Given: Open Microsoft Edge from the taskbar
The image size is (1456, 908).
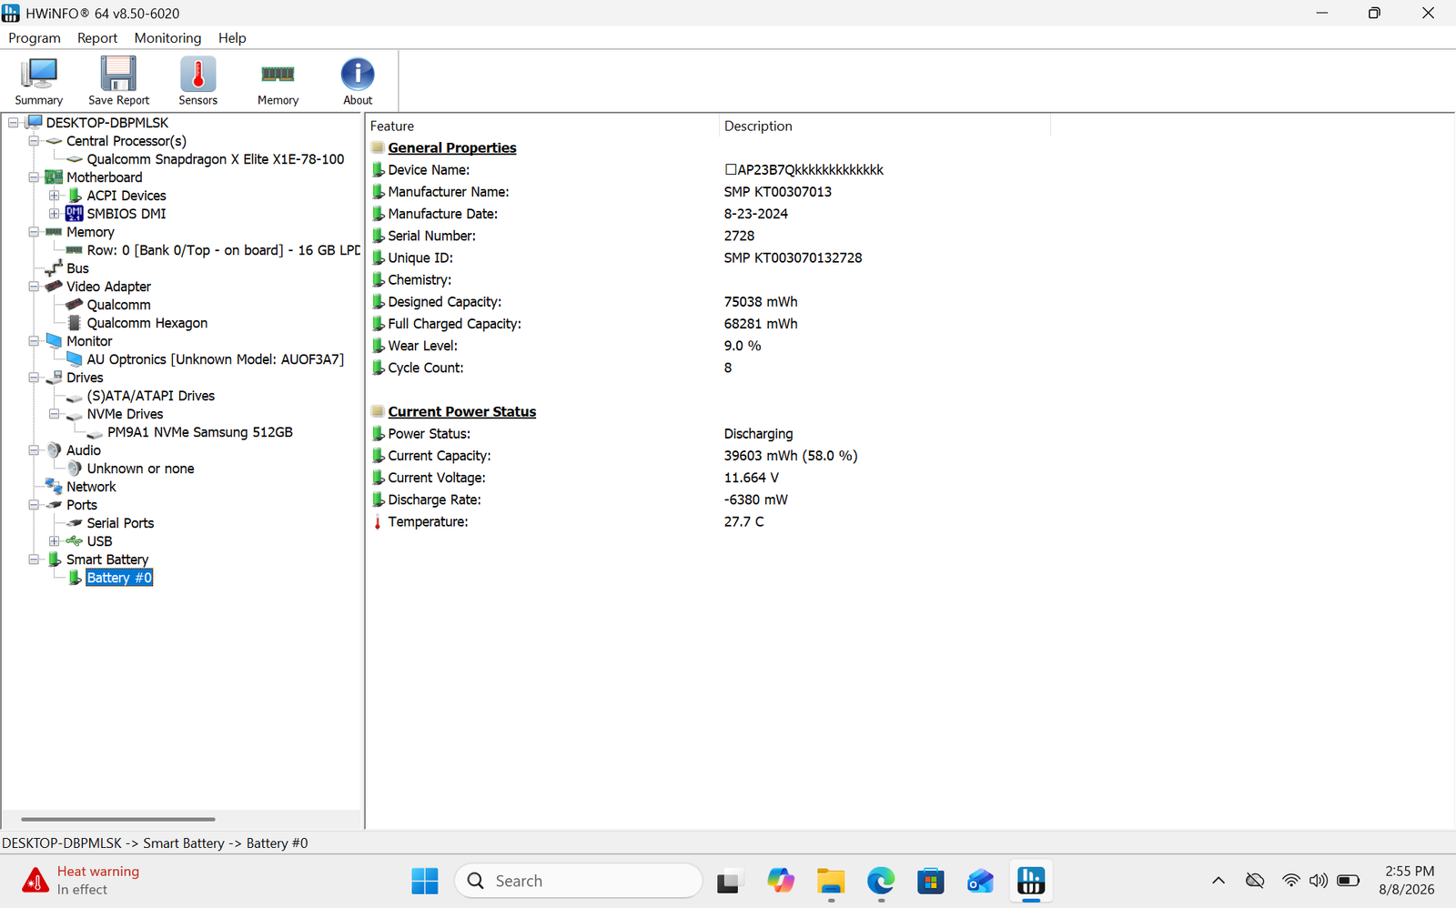Looking at the screenshot, I should (x=881, y=881).
